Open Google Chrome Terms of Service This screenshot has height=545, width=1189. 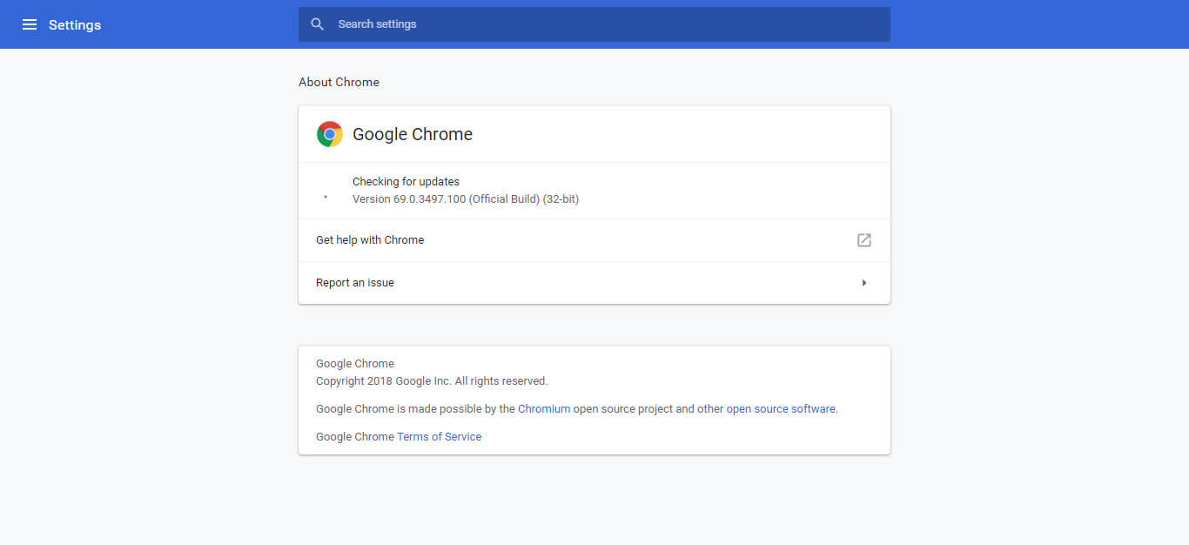[x=439, y=436]
